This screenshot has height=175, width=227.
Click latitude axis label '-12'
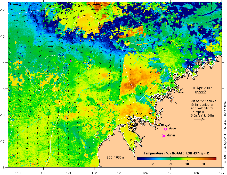3,10
